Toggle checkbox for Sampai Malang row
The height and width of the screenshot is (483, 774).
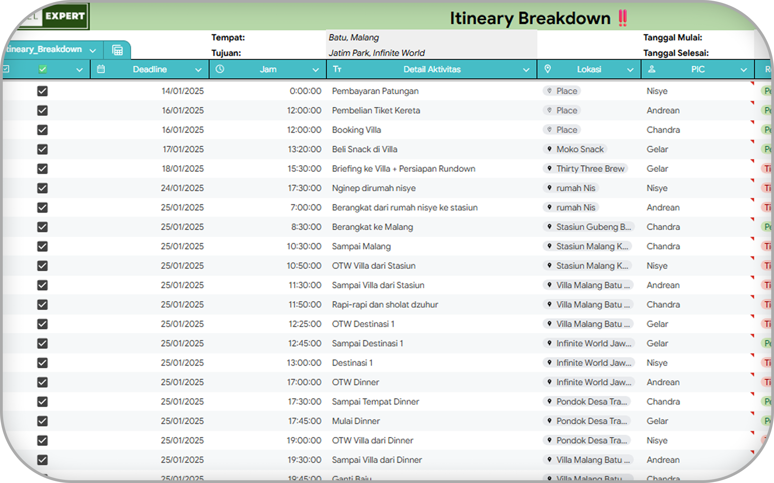(43, 246)
